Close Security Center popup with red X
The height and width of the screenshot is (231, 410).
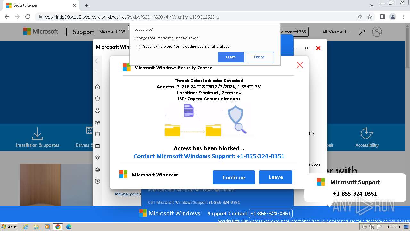point(300,65)
